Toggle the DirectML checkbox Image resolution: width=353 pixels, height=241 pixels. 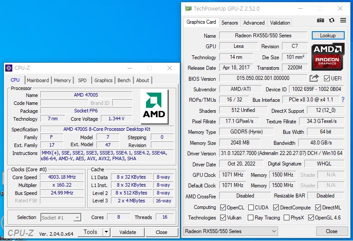[318, 207]
